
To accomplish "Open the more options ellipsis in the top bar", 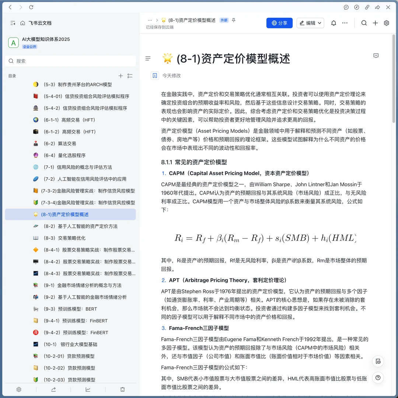I will 345,23.
